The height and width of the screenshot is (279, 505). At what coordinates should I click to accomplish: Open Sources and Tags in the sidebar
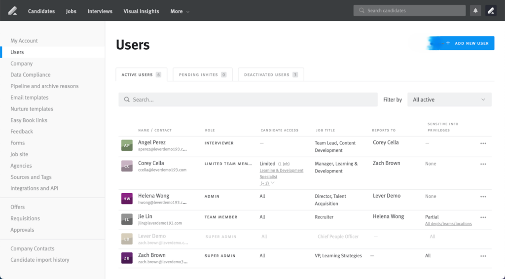tap(31, 177)
